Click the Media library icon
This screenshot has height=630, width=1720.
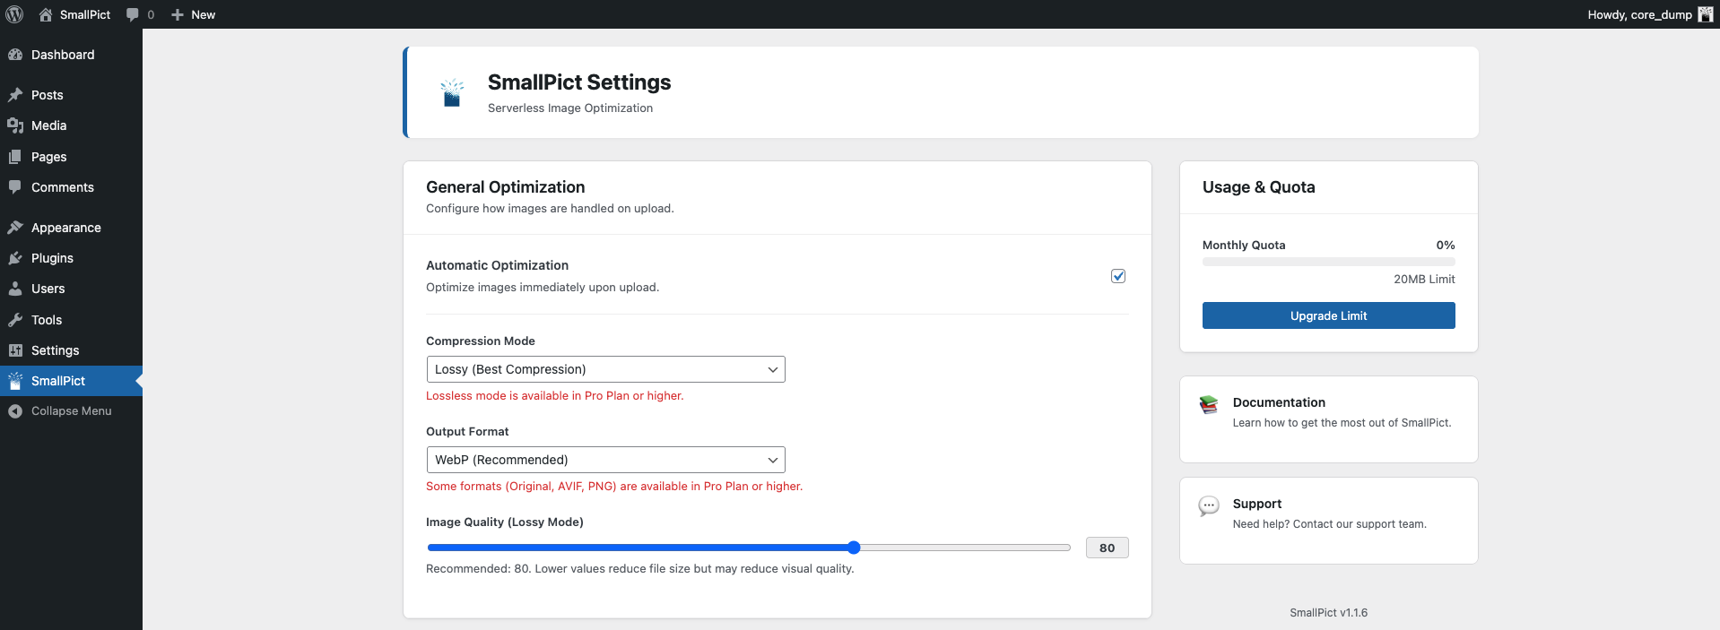tap(15, 125)
